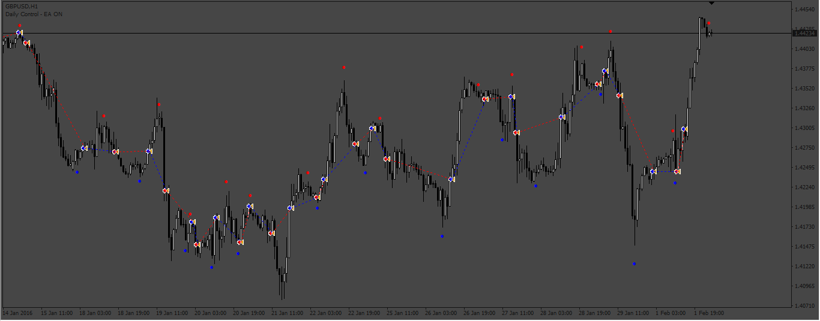The height and width of the screenshot is (321, 820).
Task: Click the 22 Jan 19:00 time axis label
Action: click(x=364, y=313)
